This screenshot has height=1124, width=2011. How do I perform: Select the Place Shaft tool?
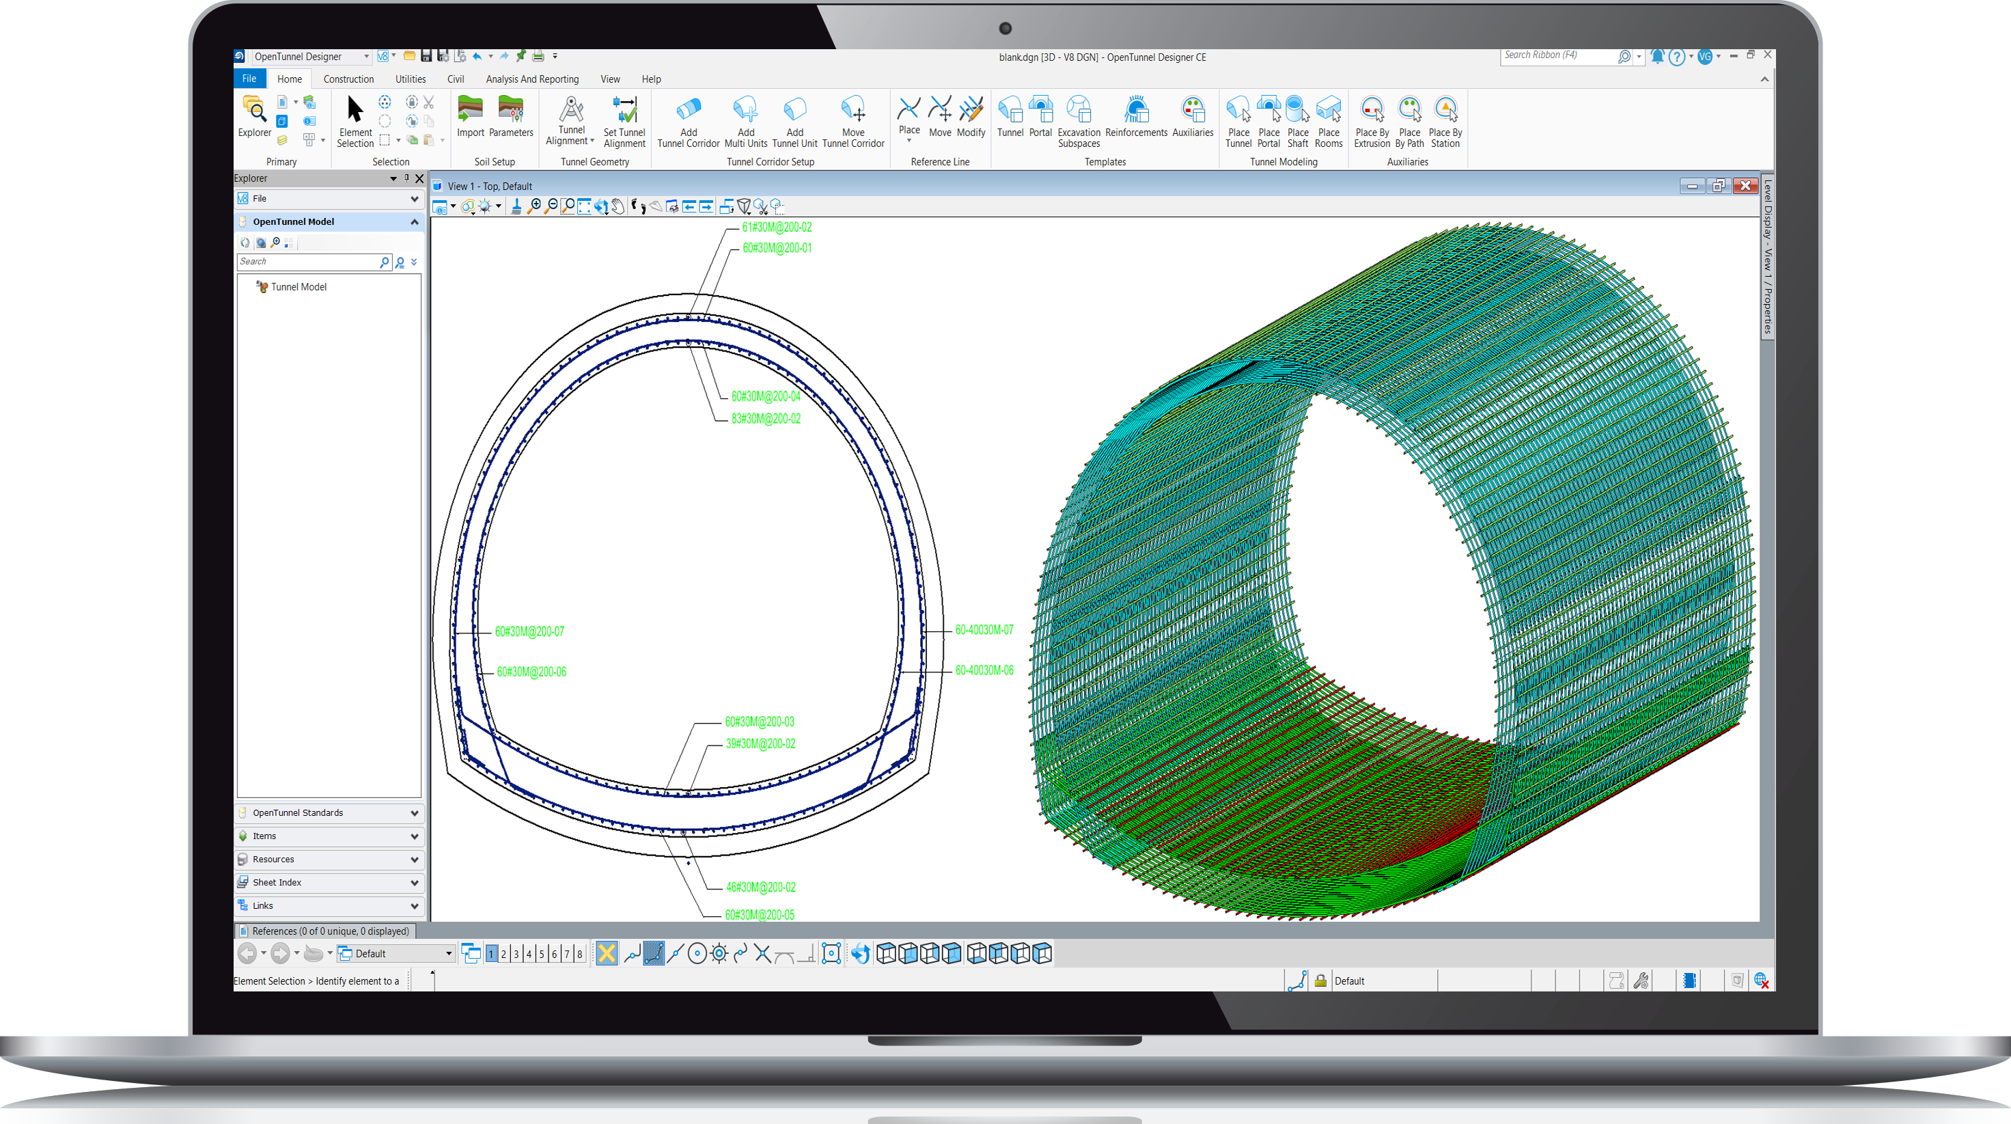coord(1297,121)
